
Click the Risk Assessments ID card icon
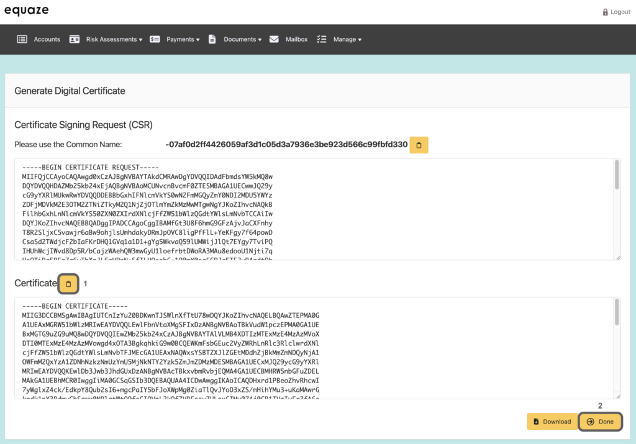click(x=75, y=39)
